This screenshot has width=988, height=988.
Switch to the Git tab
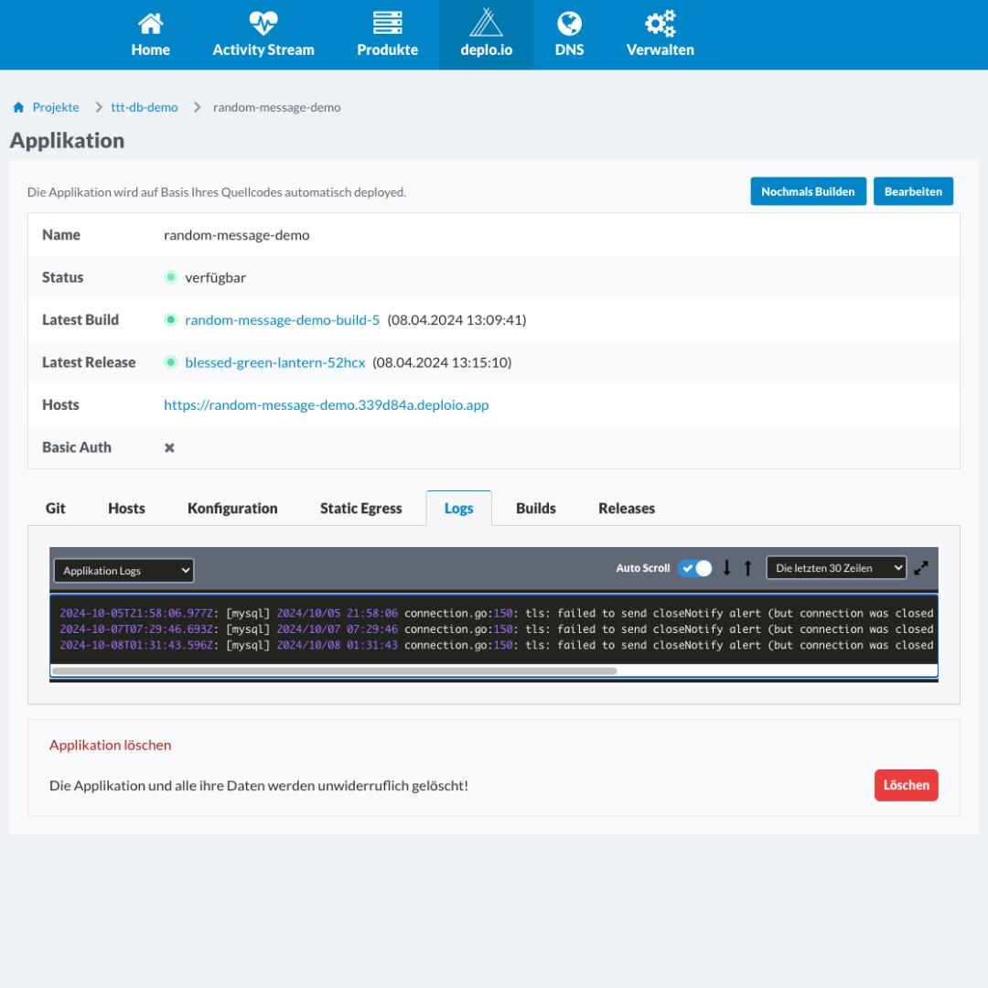[x=56, y=508]
